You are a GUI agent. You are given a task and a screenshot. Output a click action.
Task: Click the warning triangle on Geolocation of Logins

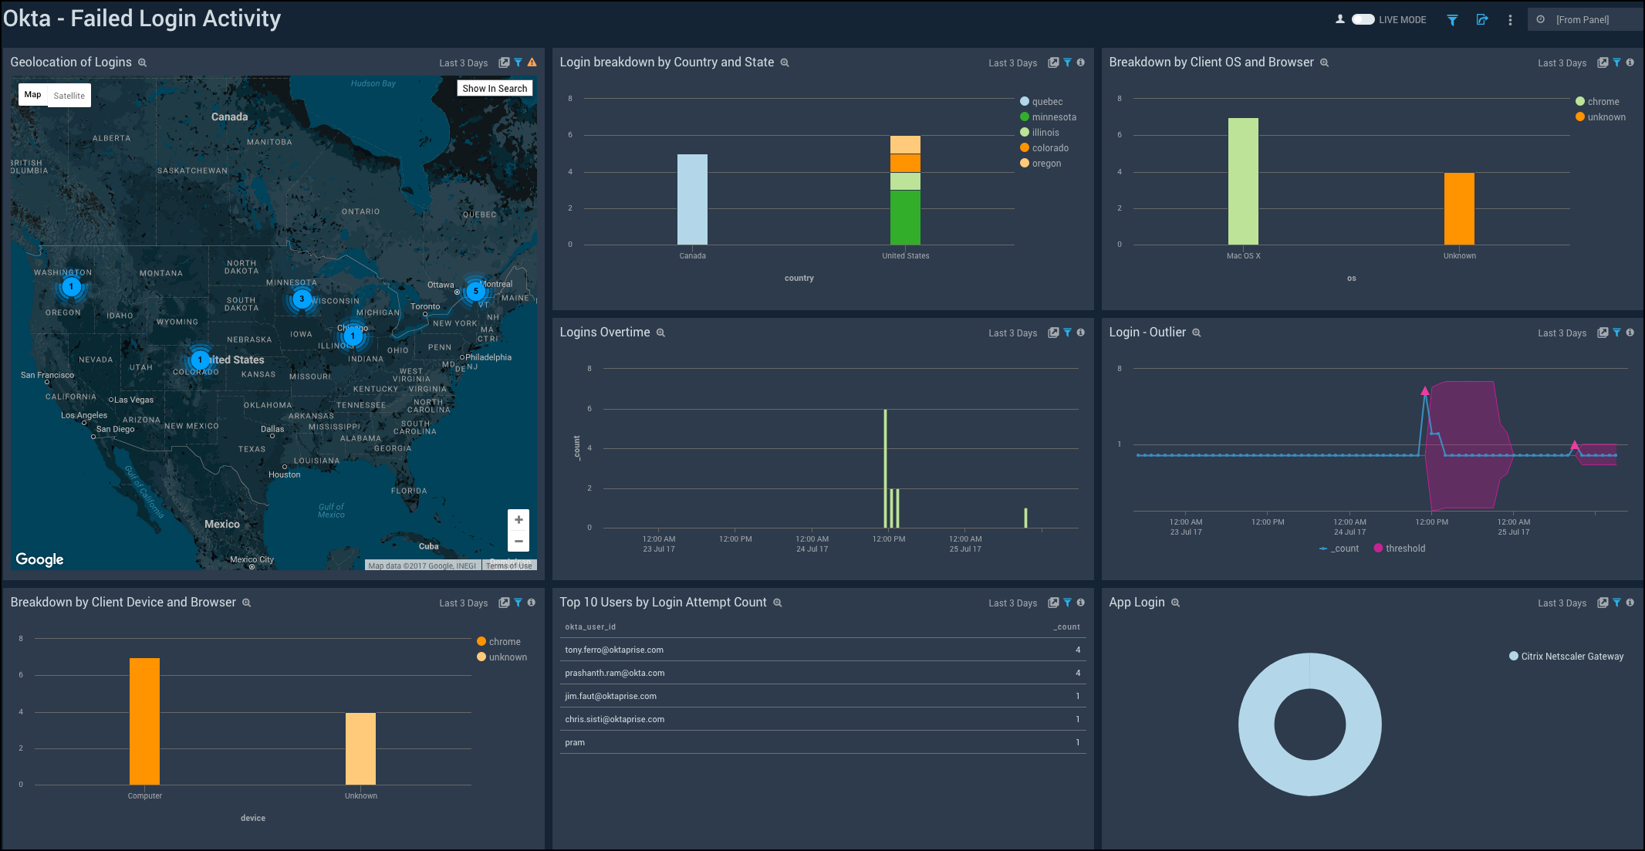point(532,62)
